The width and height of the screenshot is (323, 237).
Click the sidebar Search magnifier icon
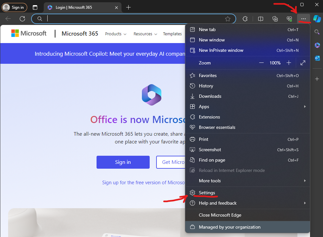(x=317, y=32)
